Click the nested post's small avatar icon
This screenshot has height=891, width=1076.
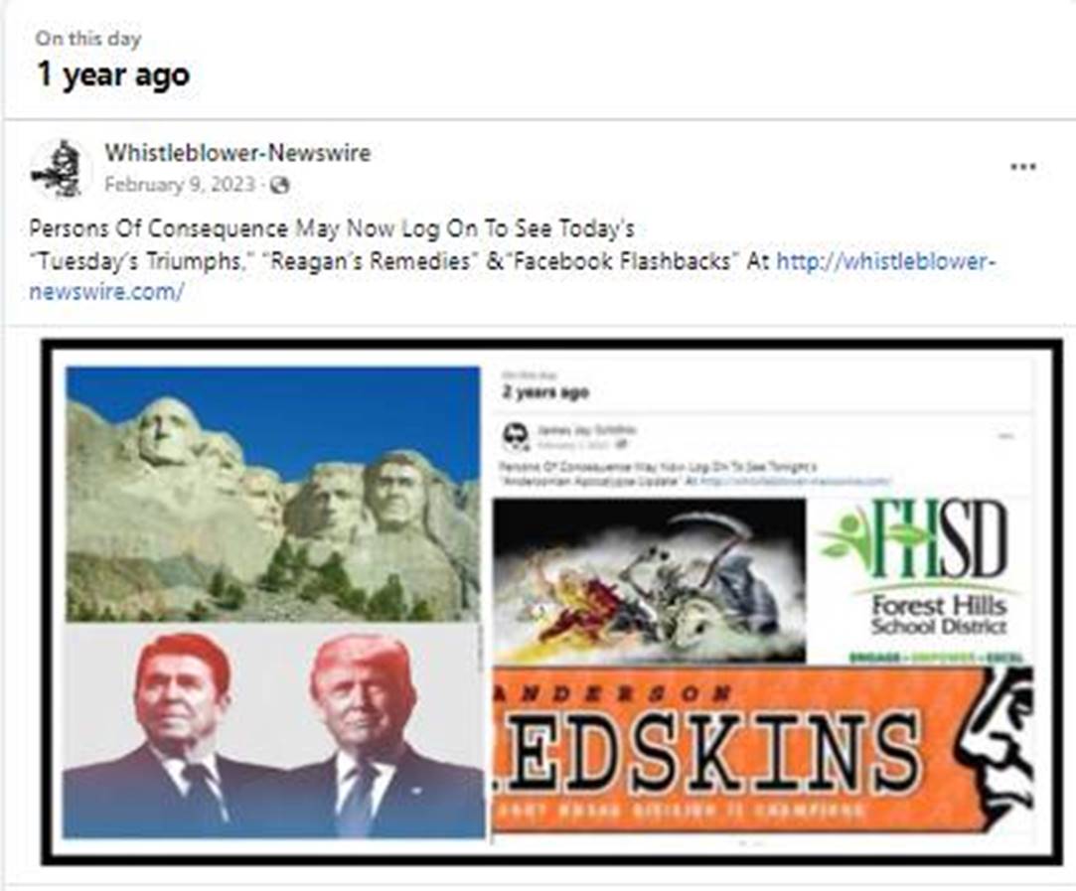(516, 435)
